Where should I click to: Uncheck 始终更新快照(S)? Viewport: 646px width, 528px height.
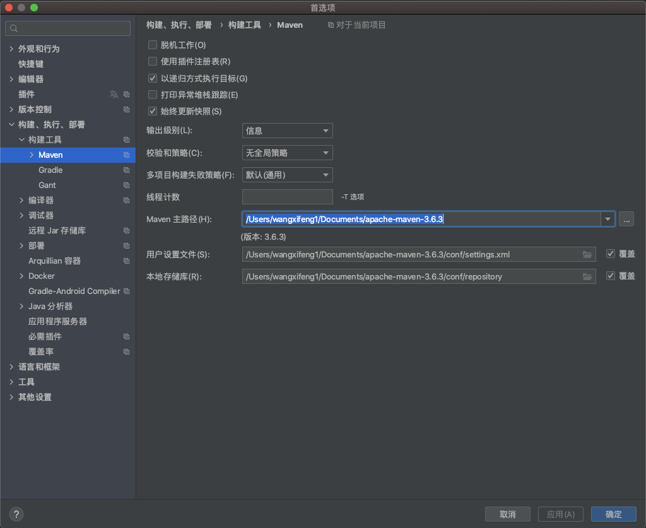point(153,111)
